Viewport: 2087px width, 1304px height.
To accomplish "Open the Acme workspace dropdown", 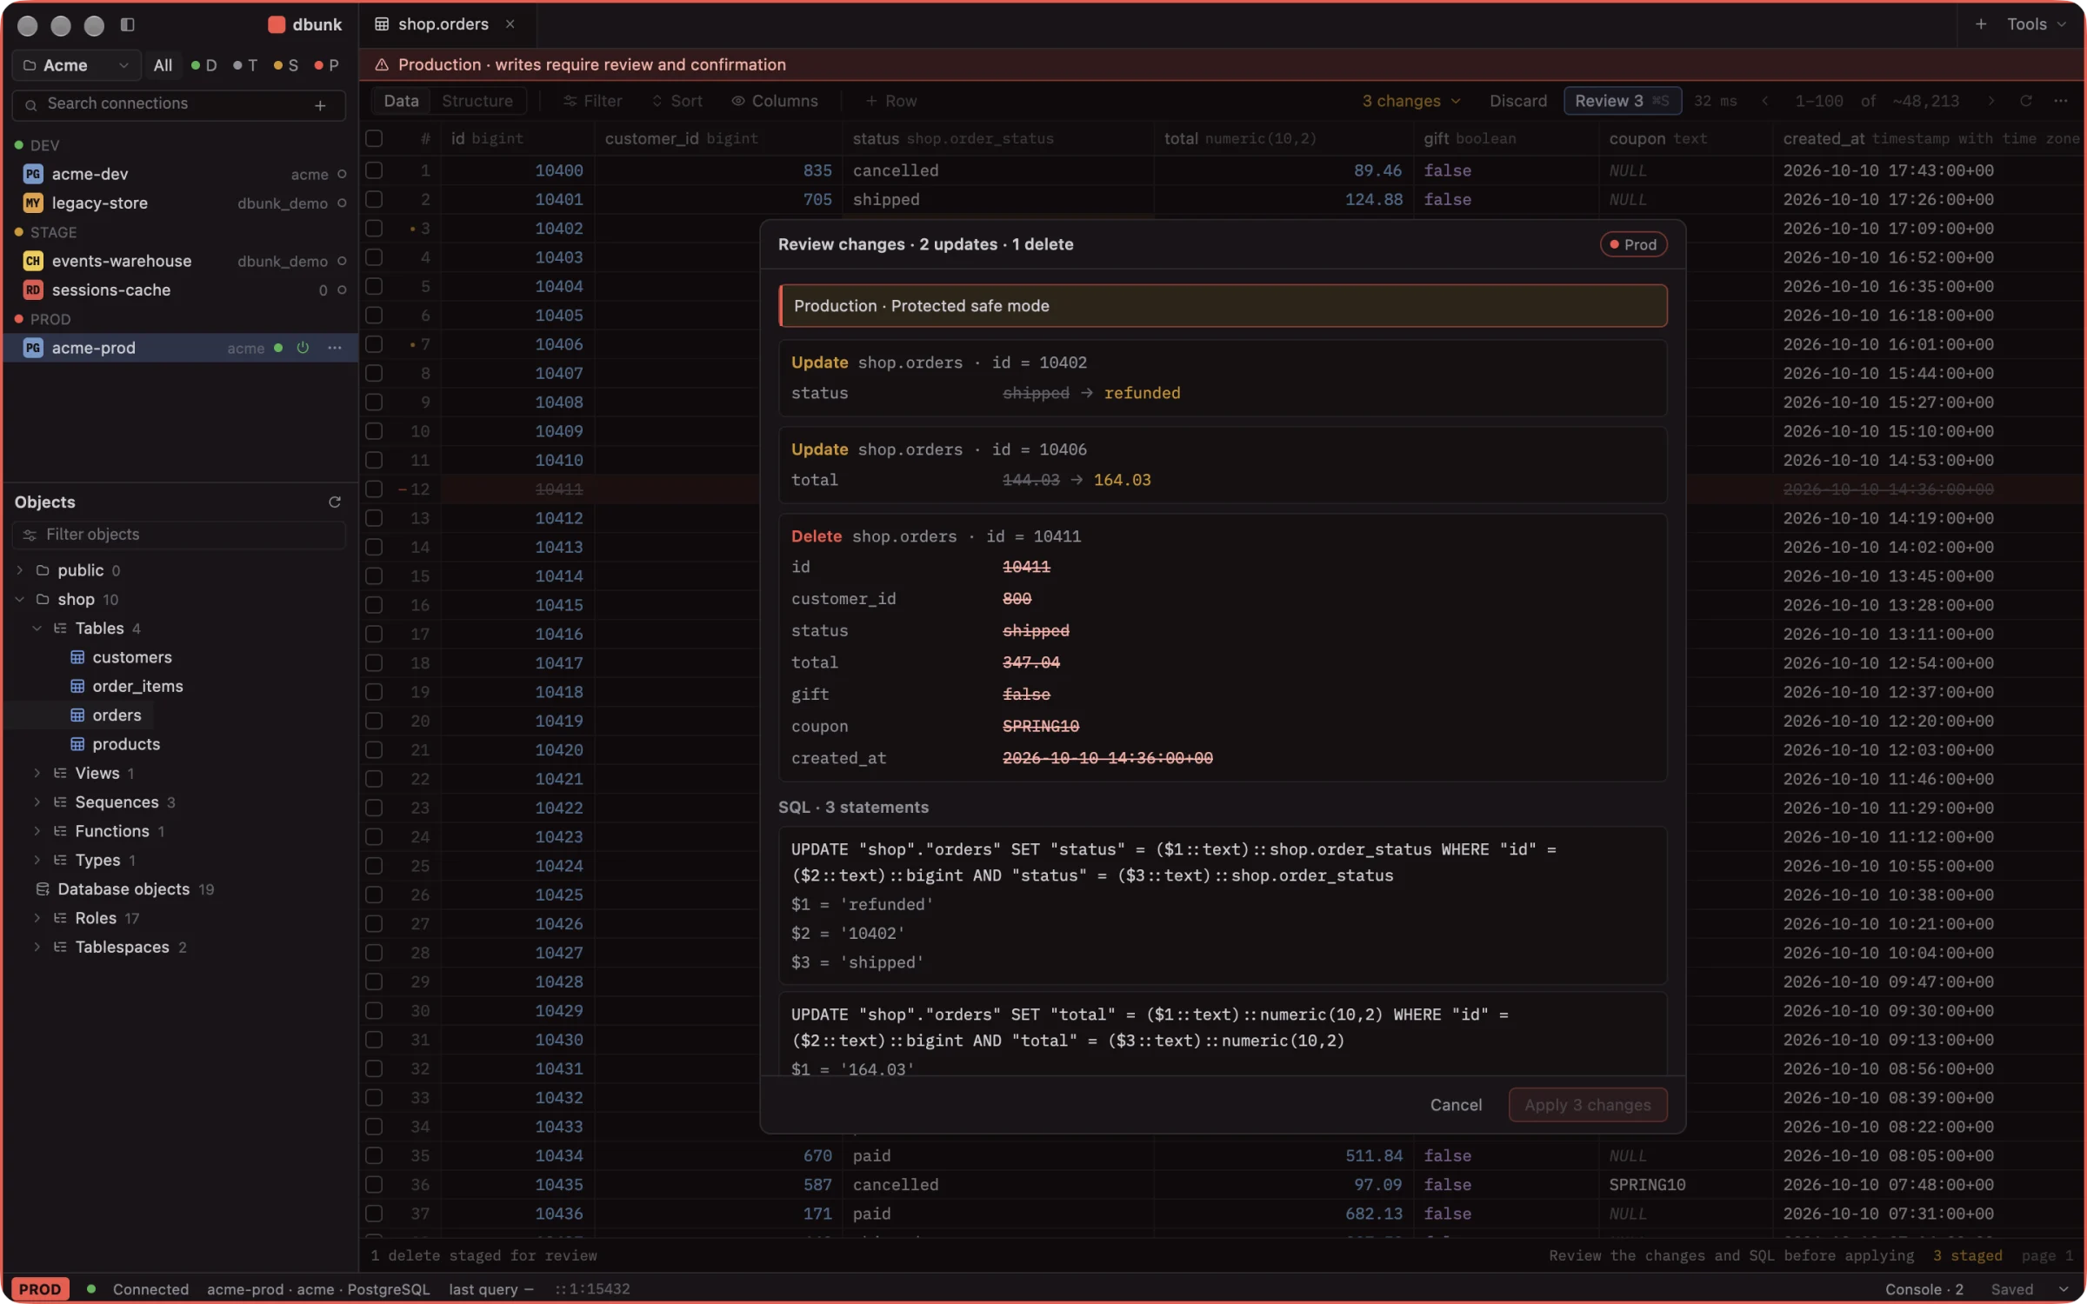I will tap(76, 65).
